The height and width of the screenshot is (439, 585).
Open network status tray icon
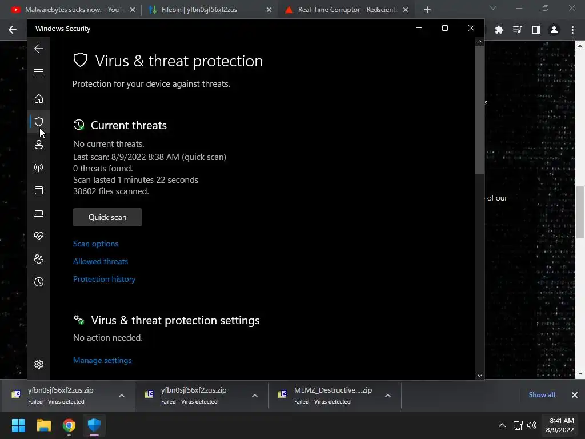coord(518,425)
